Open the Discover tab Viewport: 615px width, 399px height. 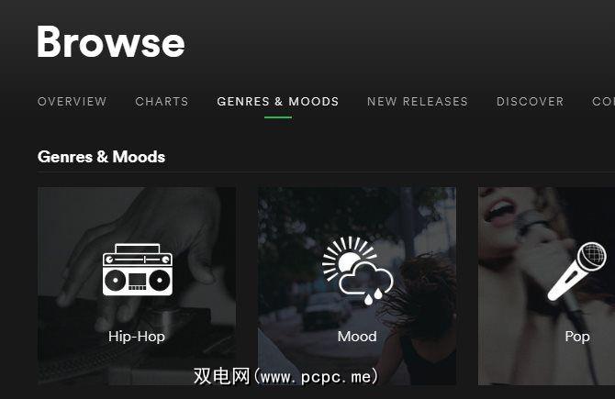click(530, 102)
